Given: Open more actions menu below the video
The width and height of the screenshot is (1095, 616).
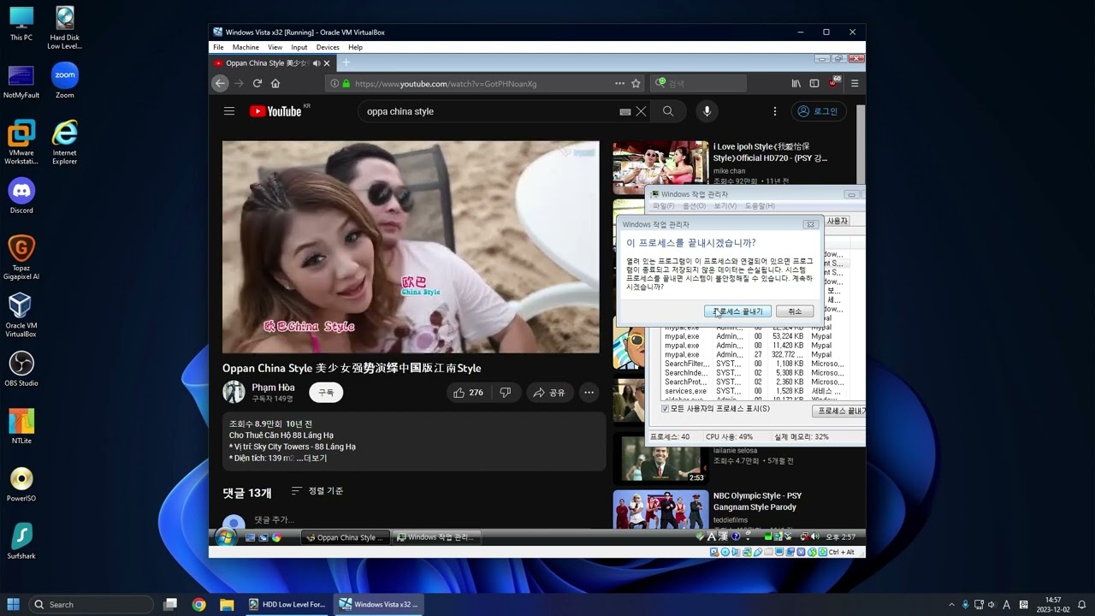Looking at the screenshot, I should point(589,393).
